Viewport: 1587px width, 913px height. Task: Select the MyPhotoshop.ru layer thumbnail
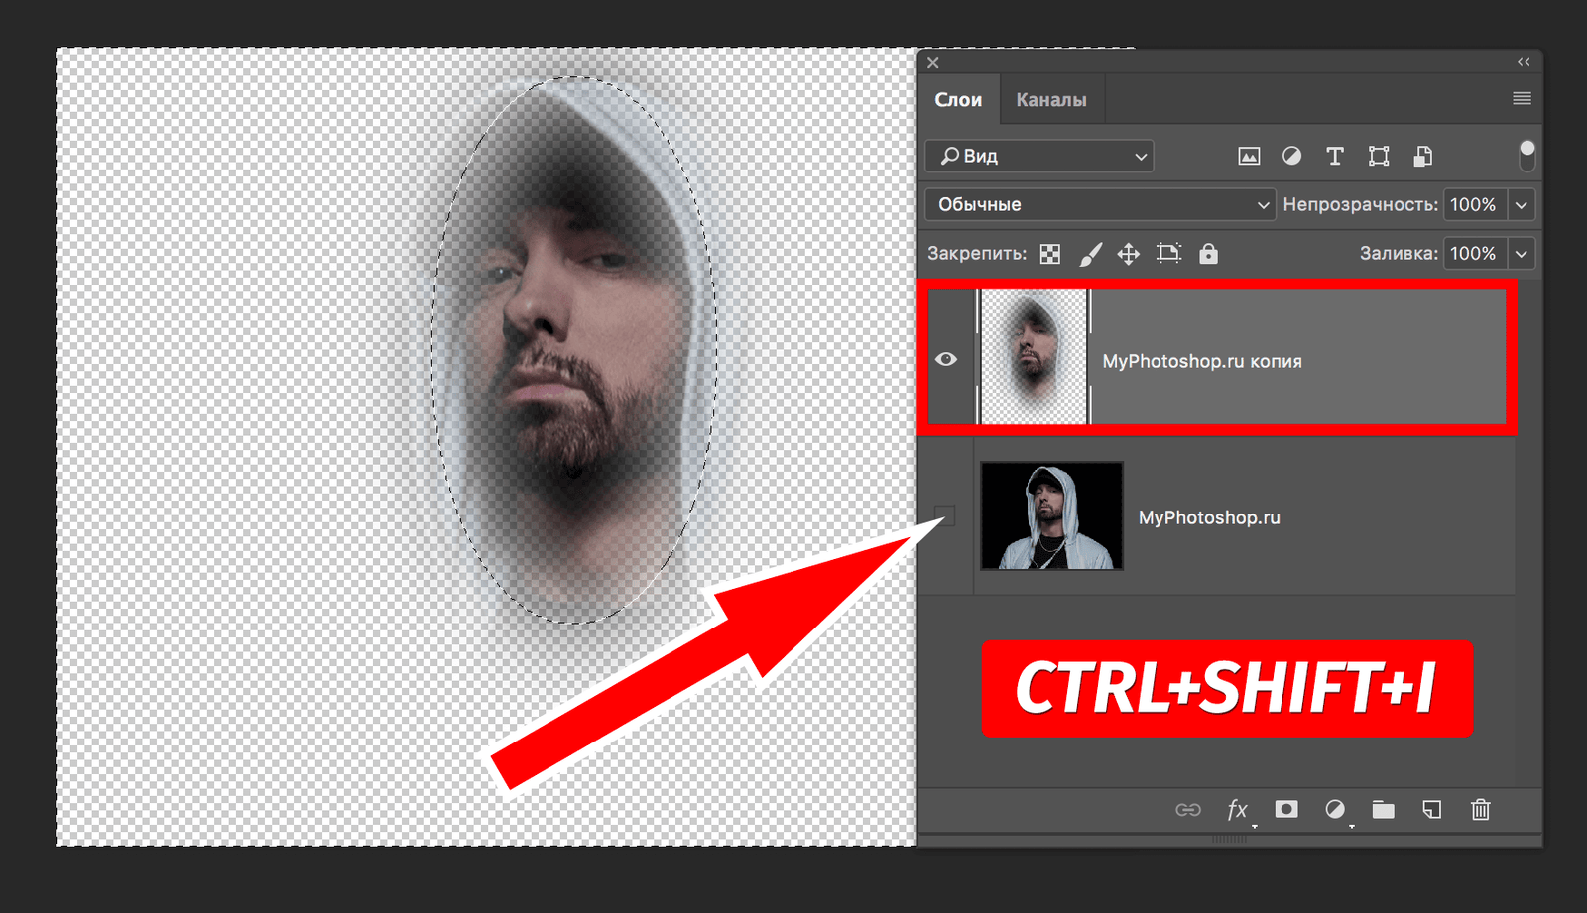(1051, 515)
